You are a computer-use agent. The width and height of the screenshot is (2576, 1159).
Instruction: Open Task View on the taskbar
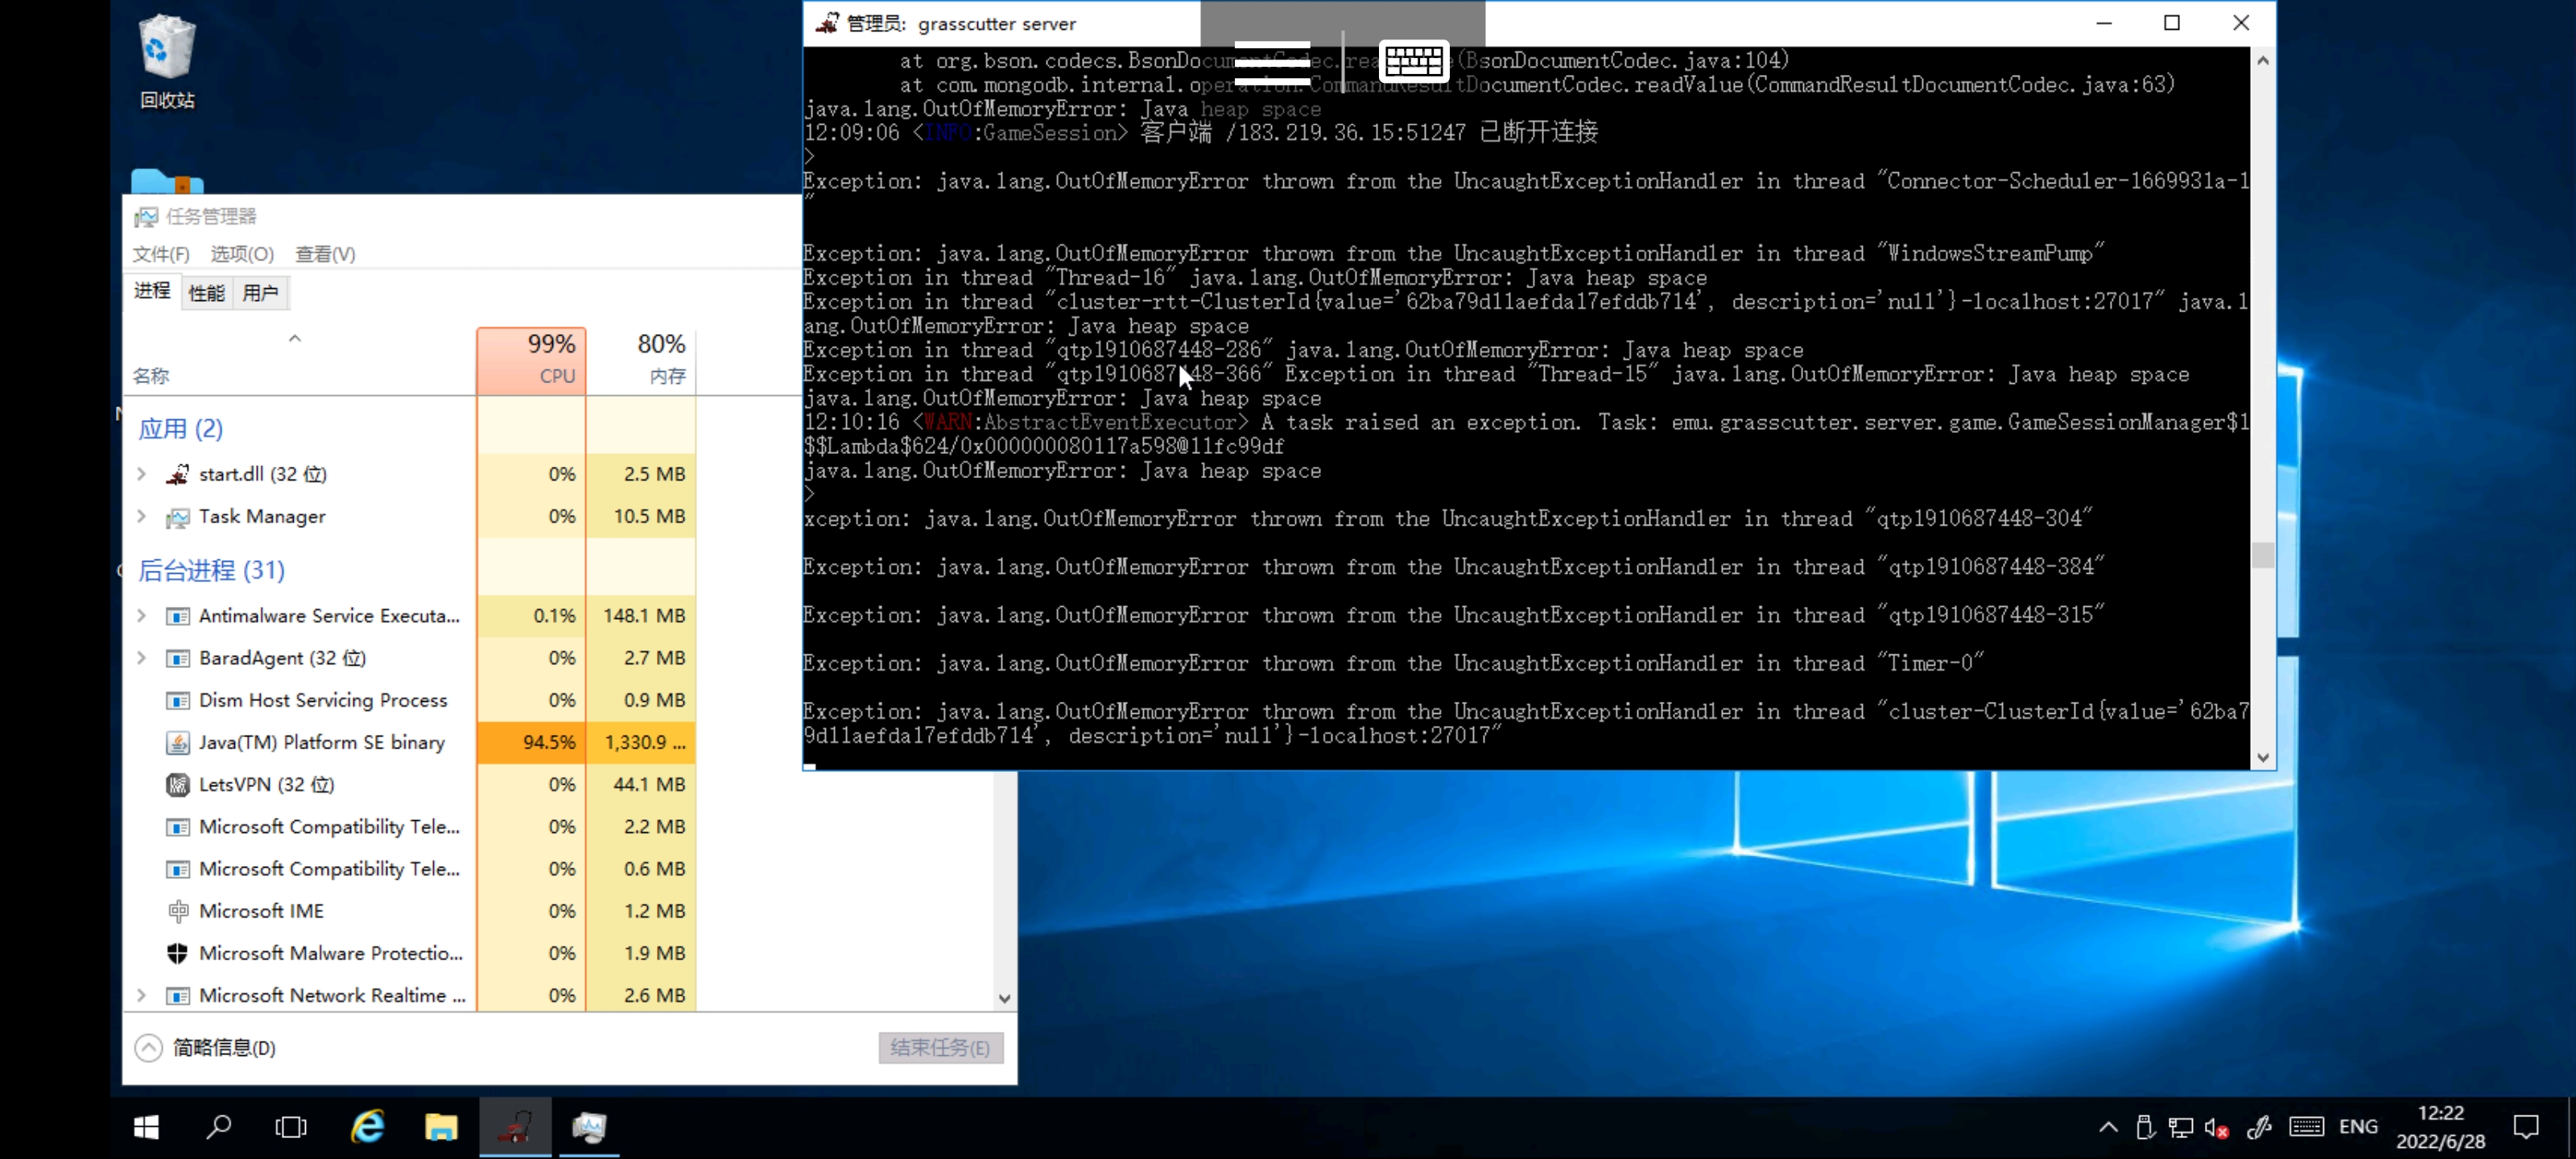[x=291, y=1127]
